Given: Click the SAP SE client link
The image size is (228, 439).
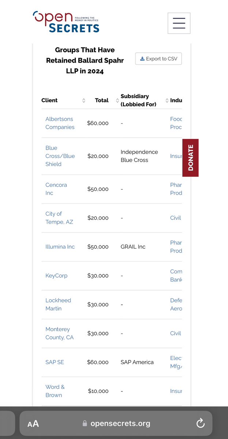Looking at the screenshot, I should tap(55, 362).
